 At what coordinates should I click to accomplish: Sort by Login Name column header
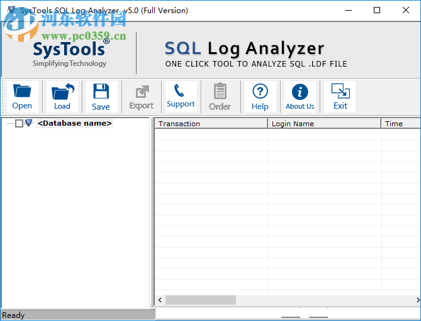[324, 124]
